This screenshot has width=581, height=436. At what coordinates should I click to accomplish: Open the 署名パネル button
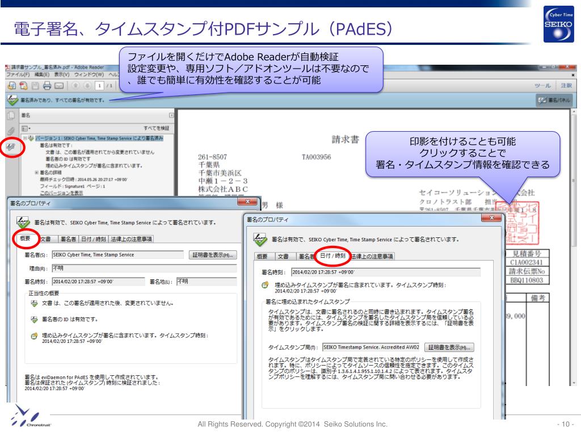click(x=554, y=100)
